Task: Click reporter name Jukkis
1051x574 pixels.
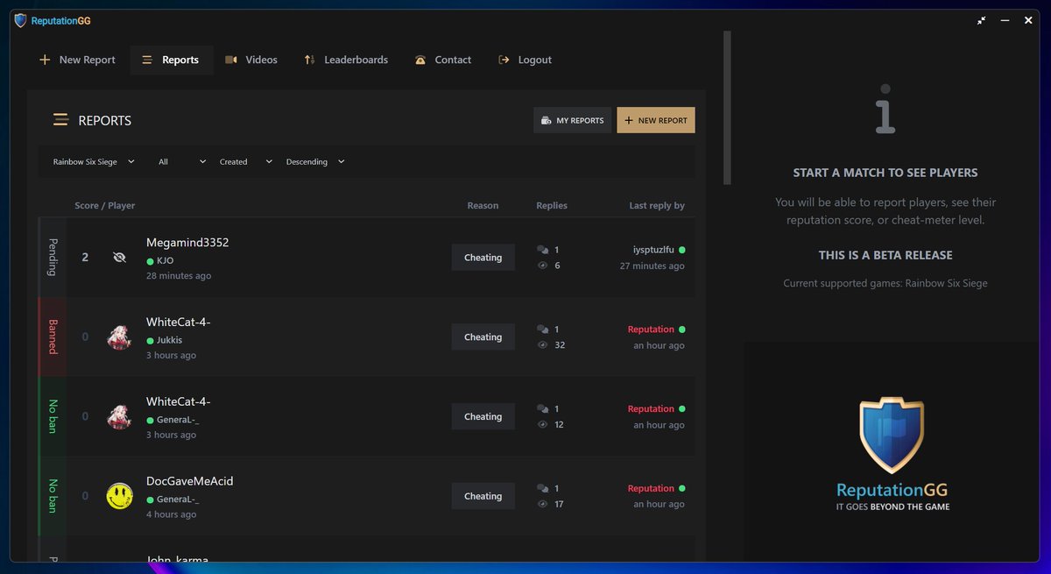Action: pos(169,340)
